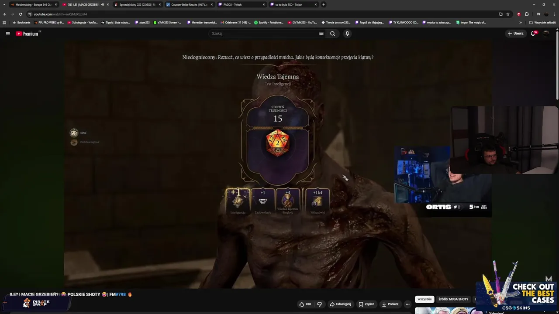The image size is (559, 314).
Task: Click the D20 die in the video
Action: tap(277, 143)
